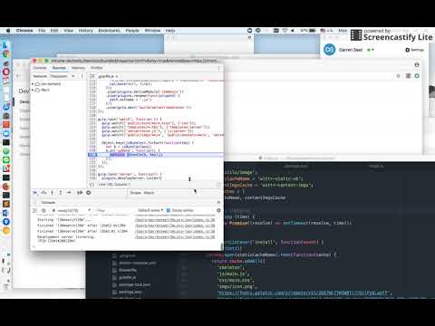Image resolution: width=435 pixels, height=326 pixels.
Task: Click the green extension icon in browser toolbar
Action: (417, 76)
